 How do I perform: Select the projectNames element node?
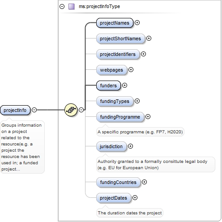[x=115, y=23]
